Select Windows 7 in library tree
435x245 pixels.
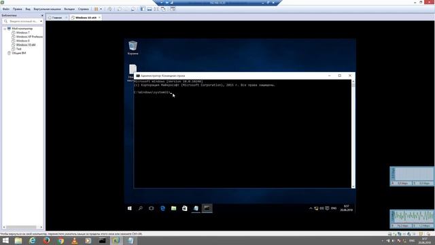(22, 33)
